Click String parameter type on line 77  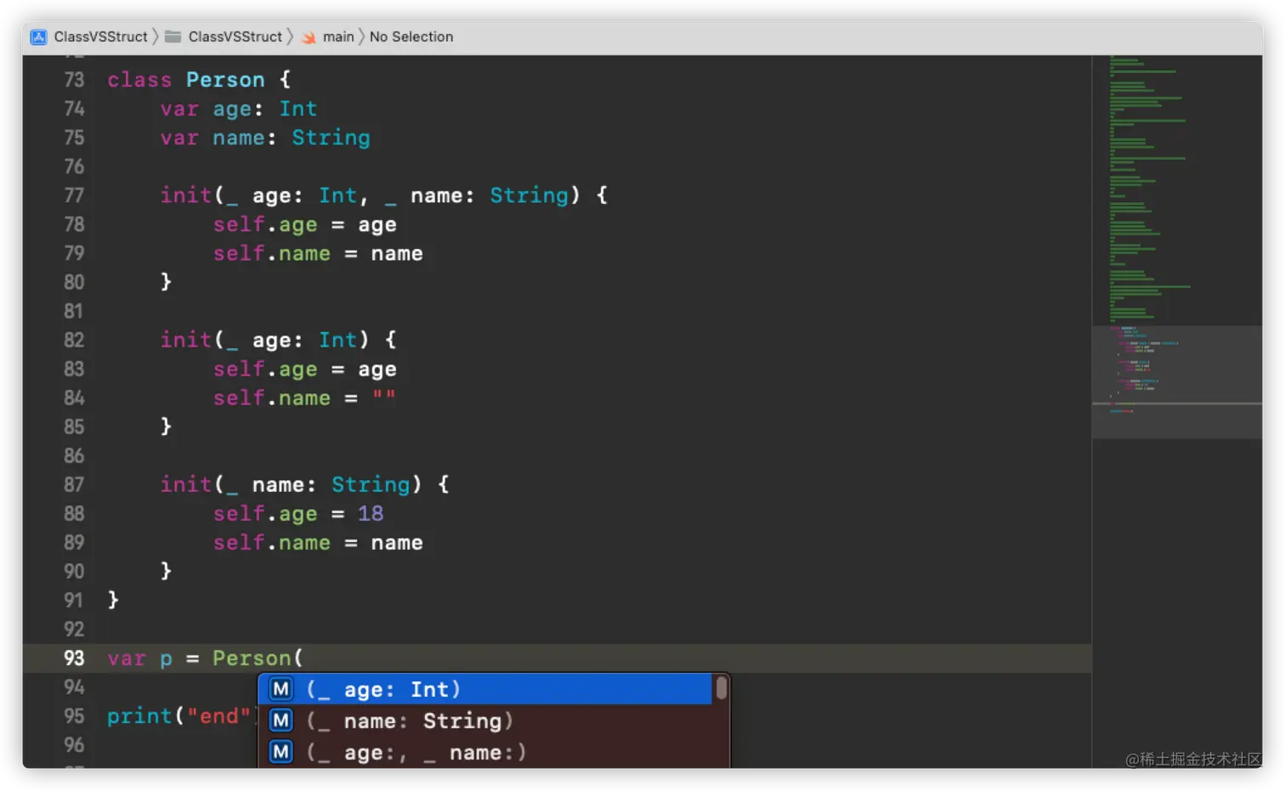tap(529, 195)
